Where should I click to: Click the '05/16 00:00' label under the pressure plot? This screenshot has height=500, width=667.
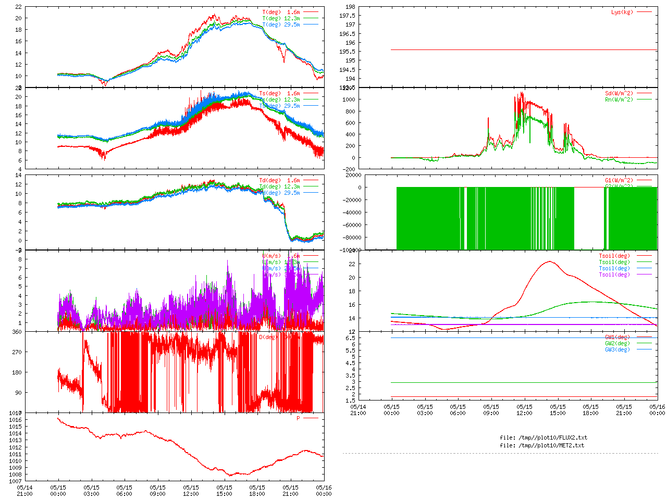324,491
